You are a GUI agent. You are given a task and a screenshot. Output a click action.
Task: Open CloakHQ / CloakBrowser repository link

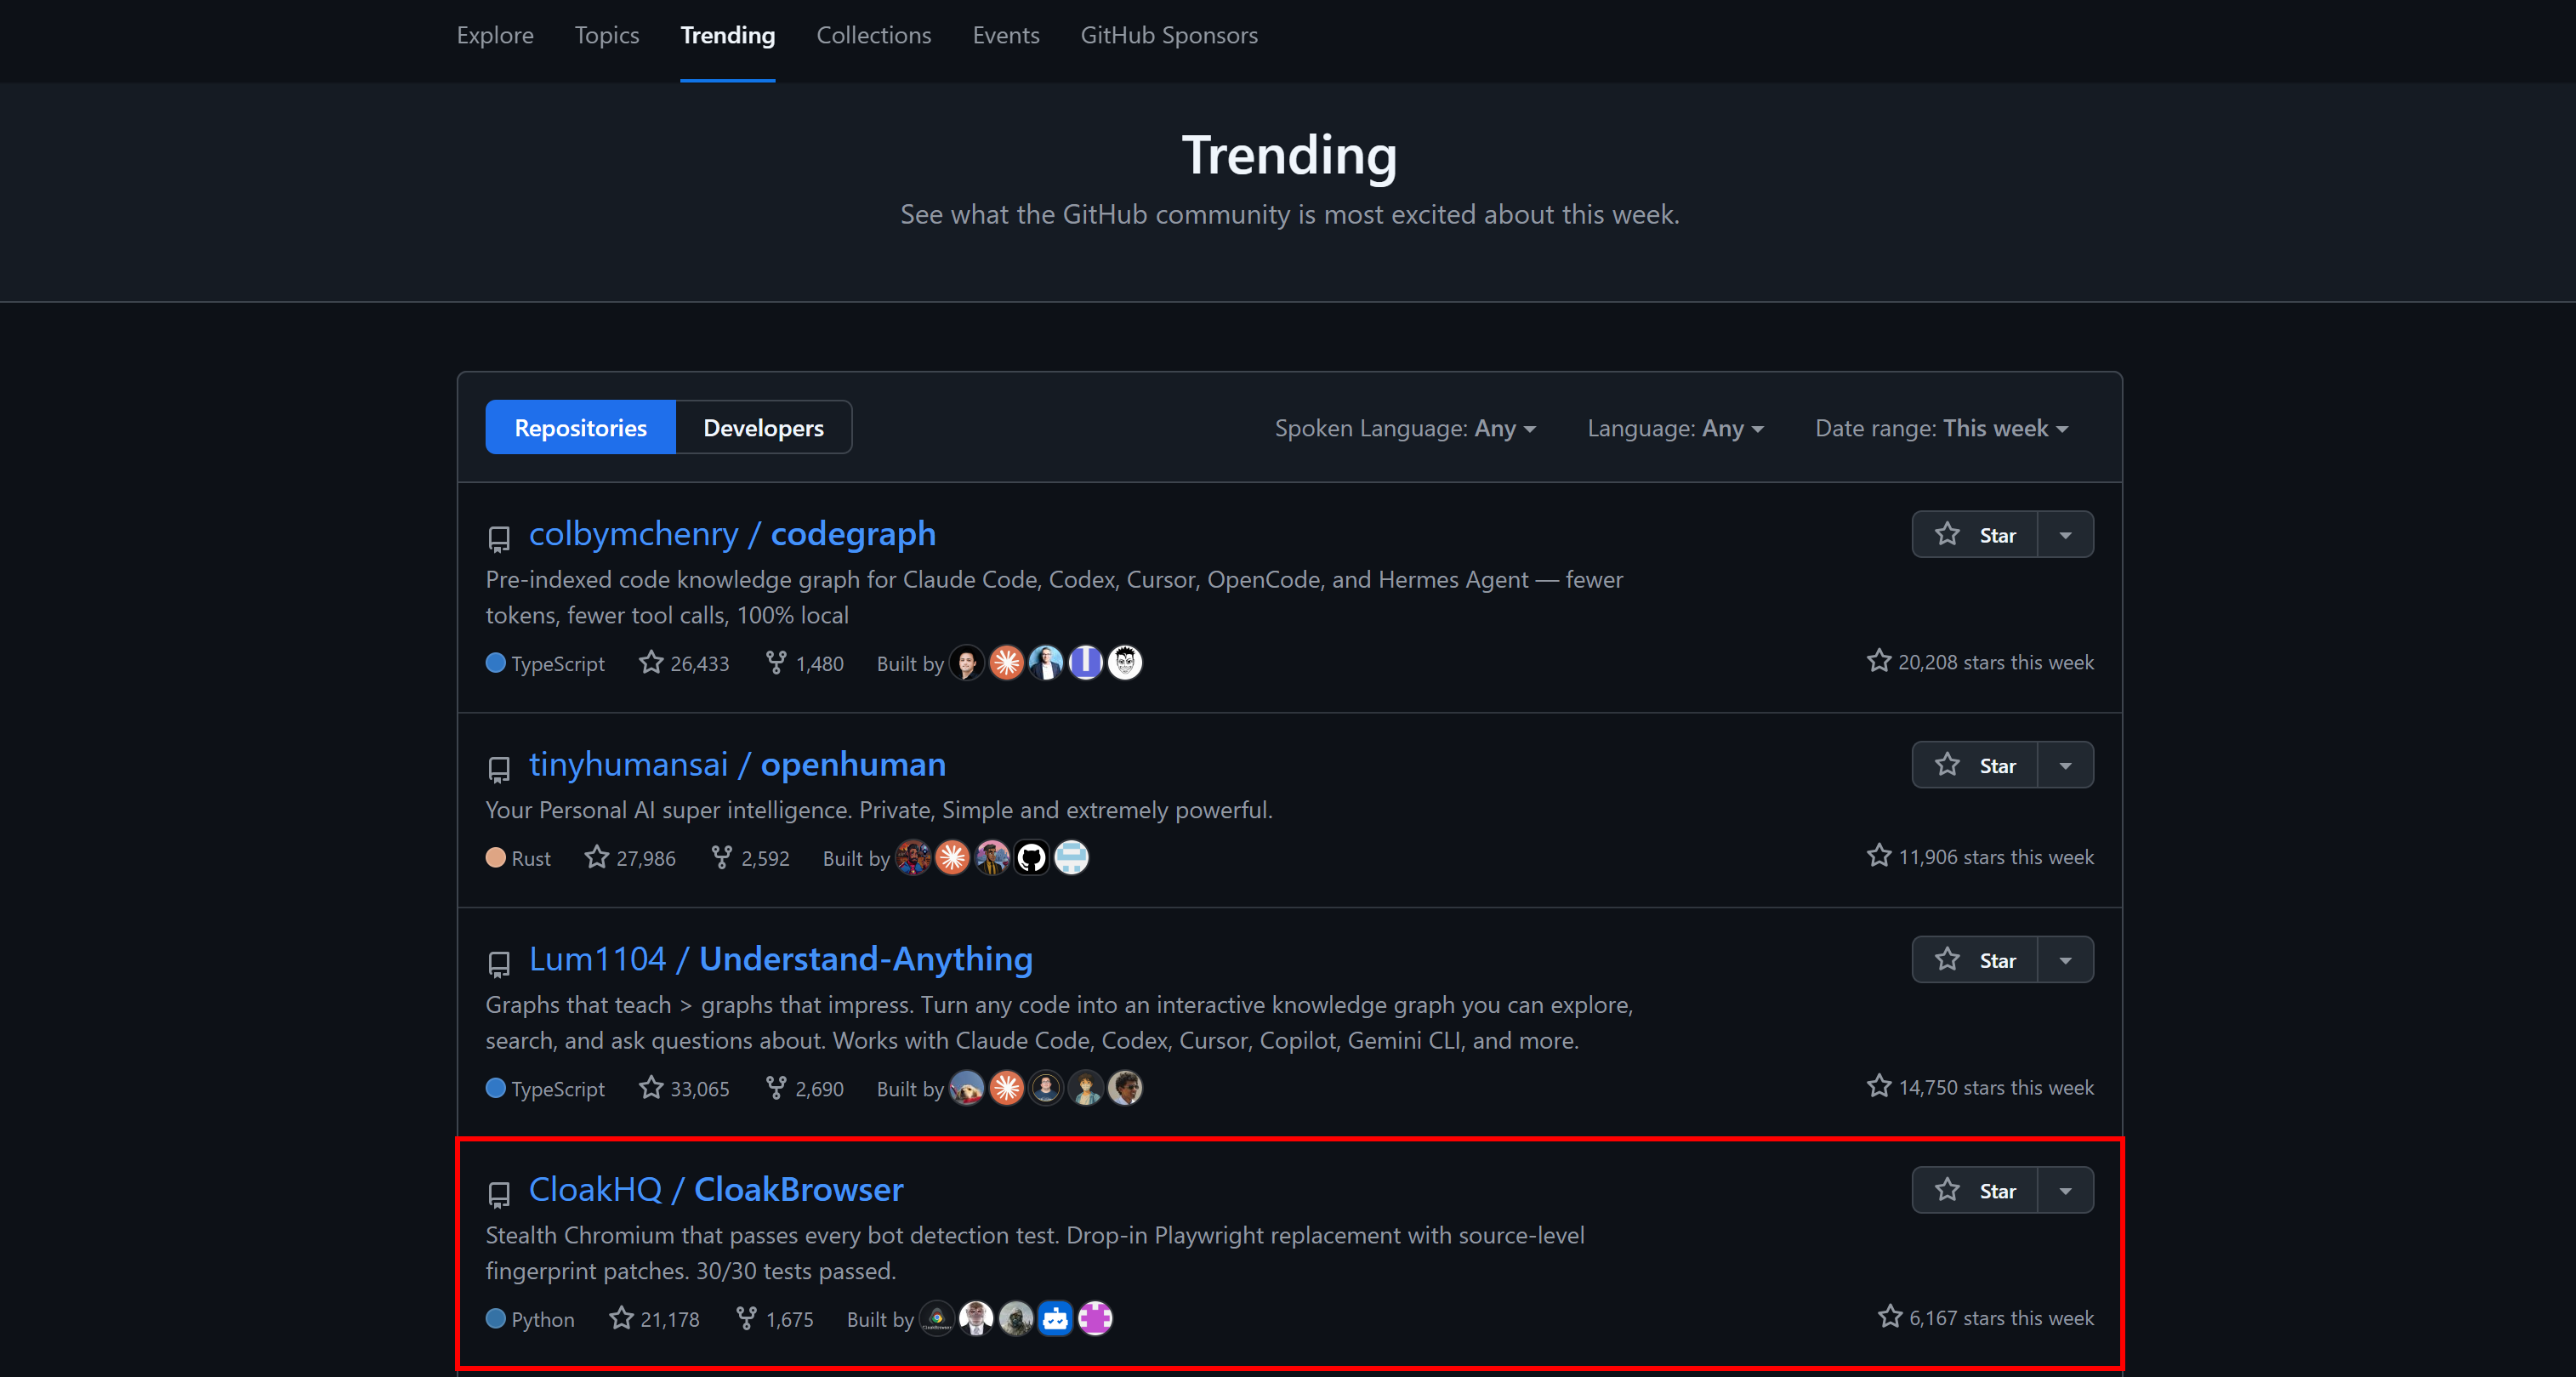click(x=716, y=1189)
